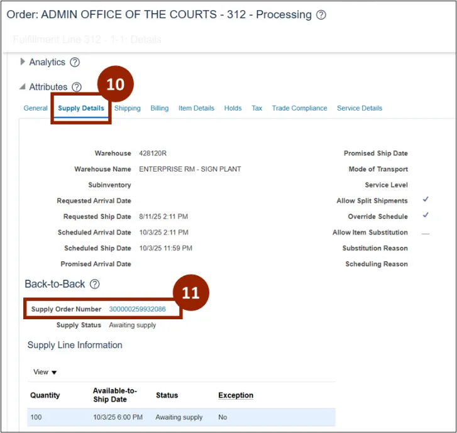Switch to the General tab
Image resolution: width=457 pixels, height=433 pixels.
[x=35, y=108]
